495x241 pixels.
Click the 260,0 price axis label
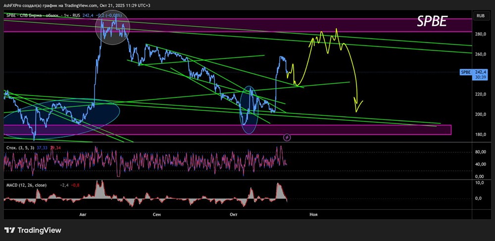(481, 54)
